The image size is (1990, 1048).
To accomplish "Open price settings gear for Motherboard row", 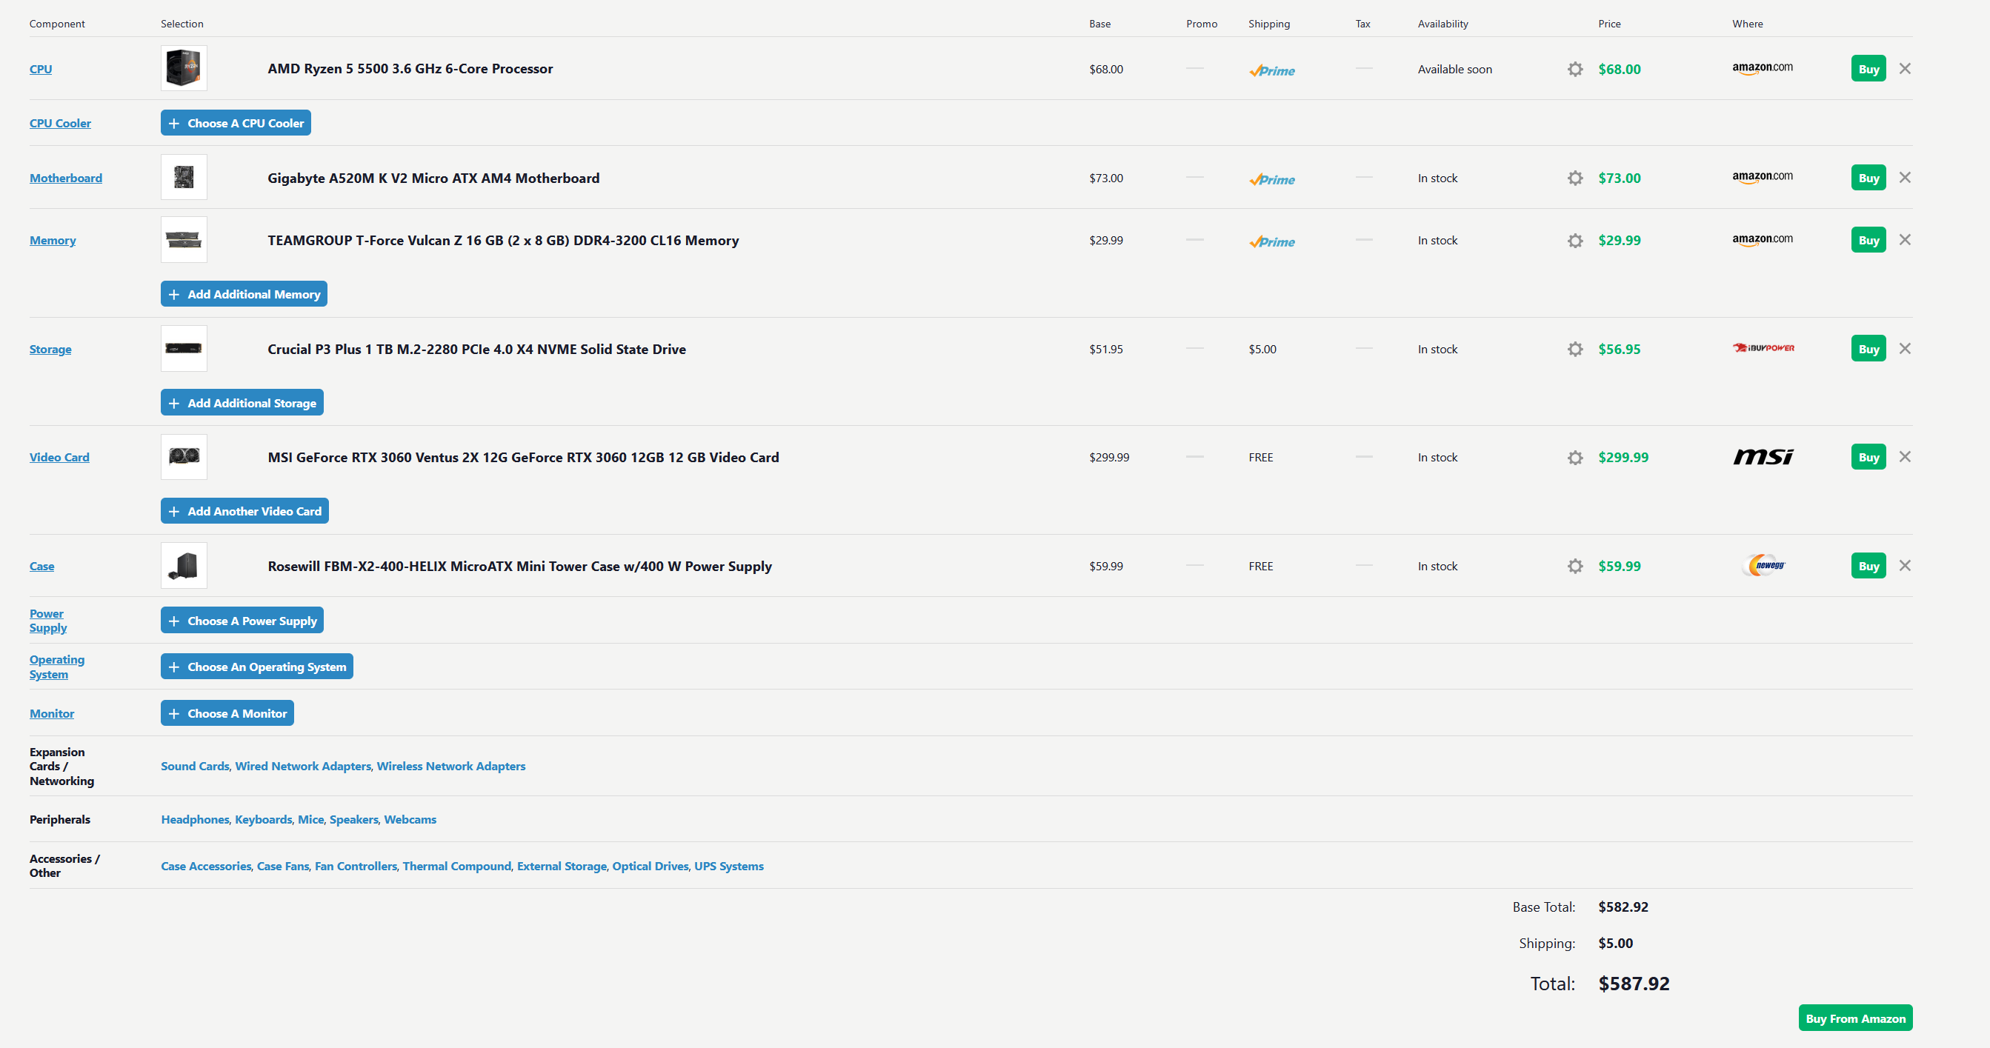I will click(1575, 178).
